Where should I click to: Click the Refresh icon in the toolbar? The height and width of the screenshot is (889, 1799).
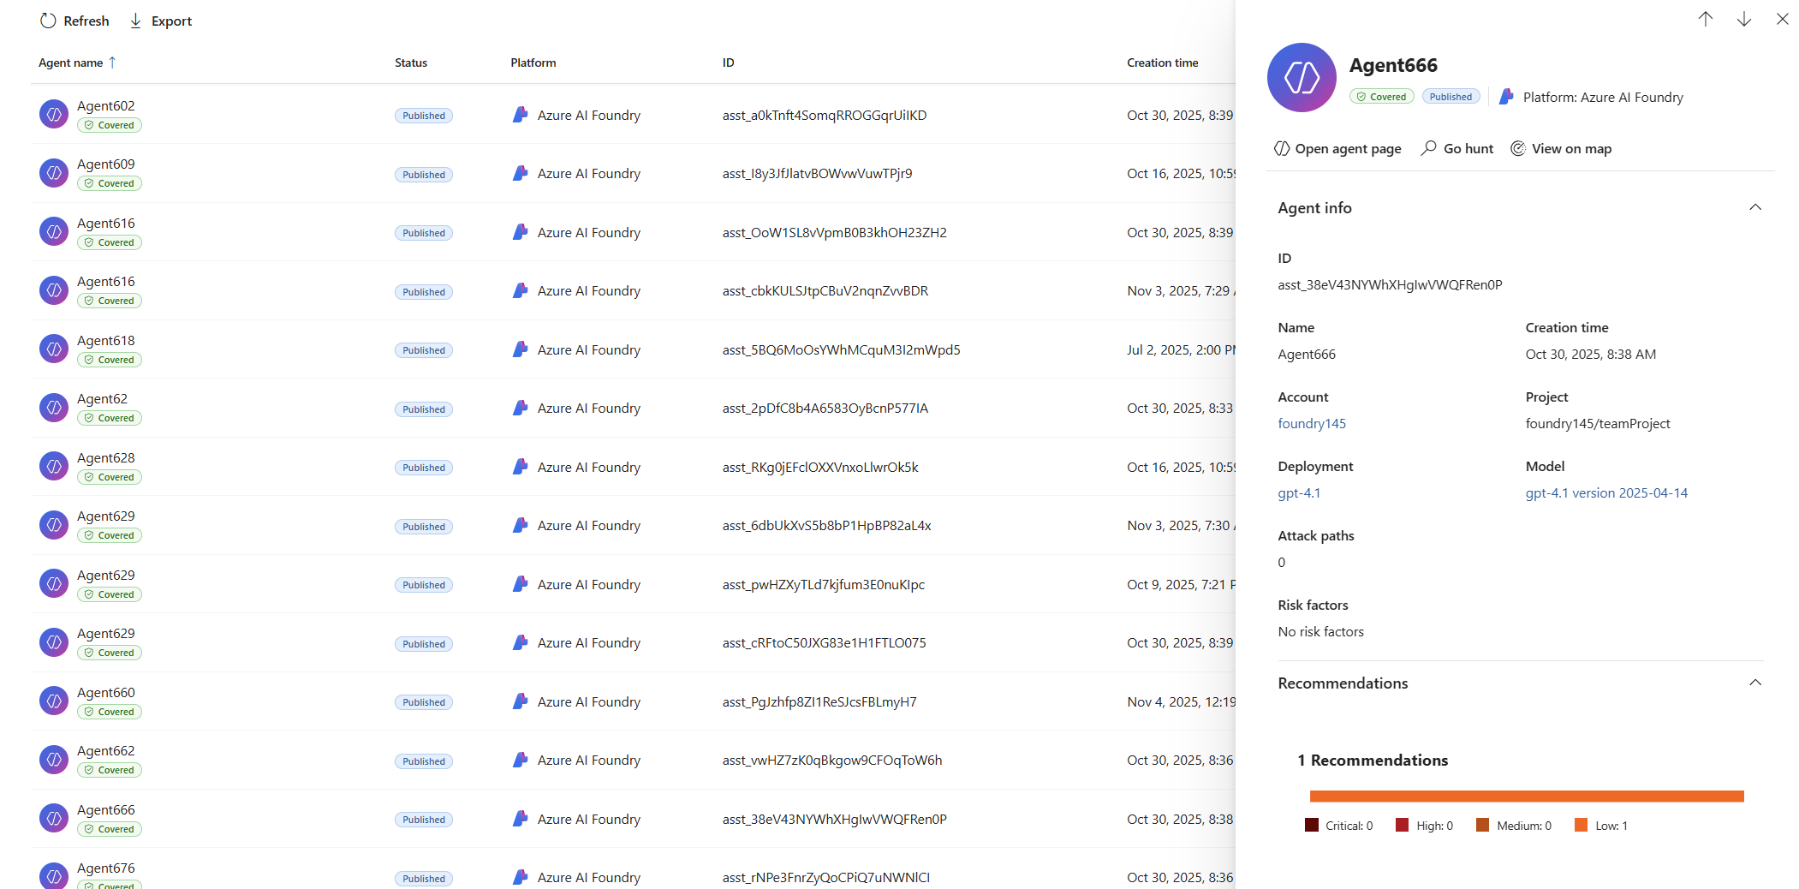pos(48,21)
